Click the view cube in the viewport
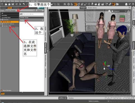 point(122,18)
